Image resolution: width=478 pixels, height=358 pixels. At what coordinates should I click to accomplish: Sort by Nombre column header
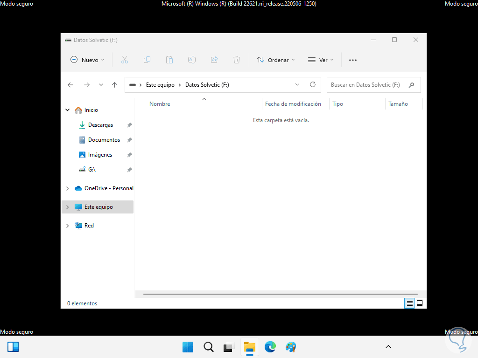[x=160, y=104]
